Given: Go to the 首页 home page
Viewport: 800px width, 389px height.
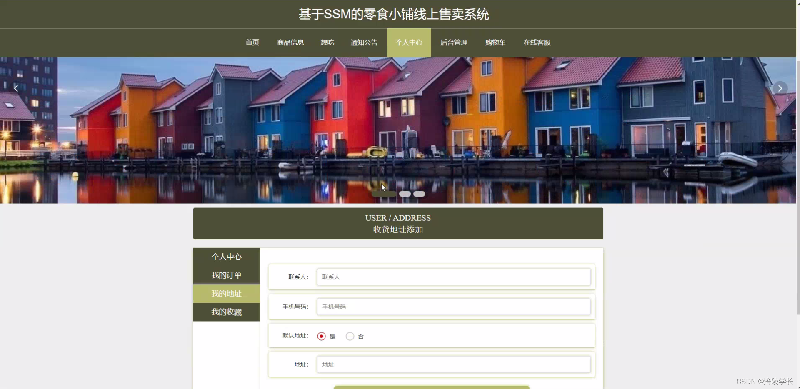Looking at the screenshot, I should [252, 42].
